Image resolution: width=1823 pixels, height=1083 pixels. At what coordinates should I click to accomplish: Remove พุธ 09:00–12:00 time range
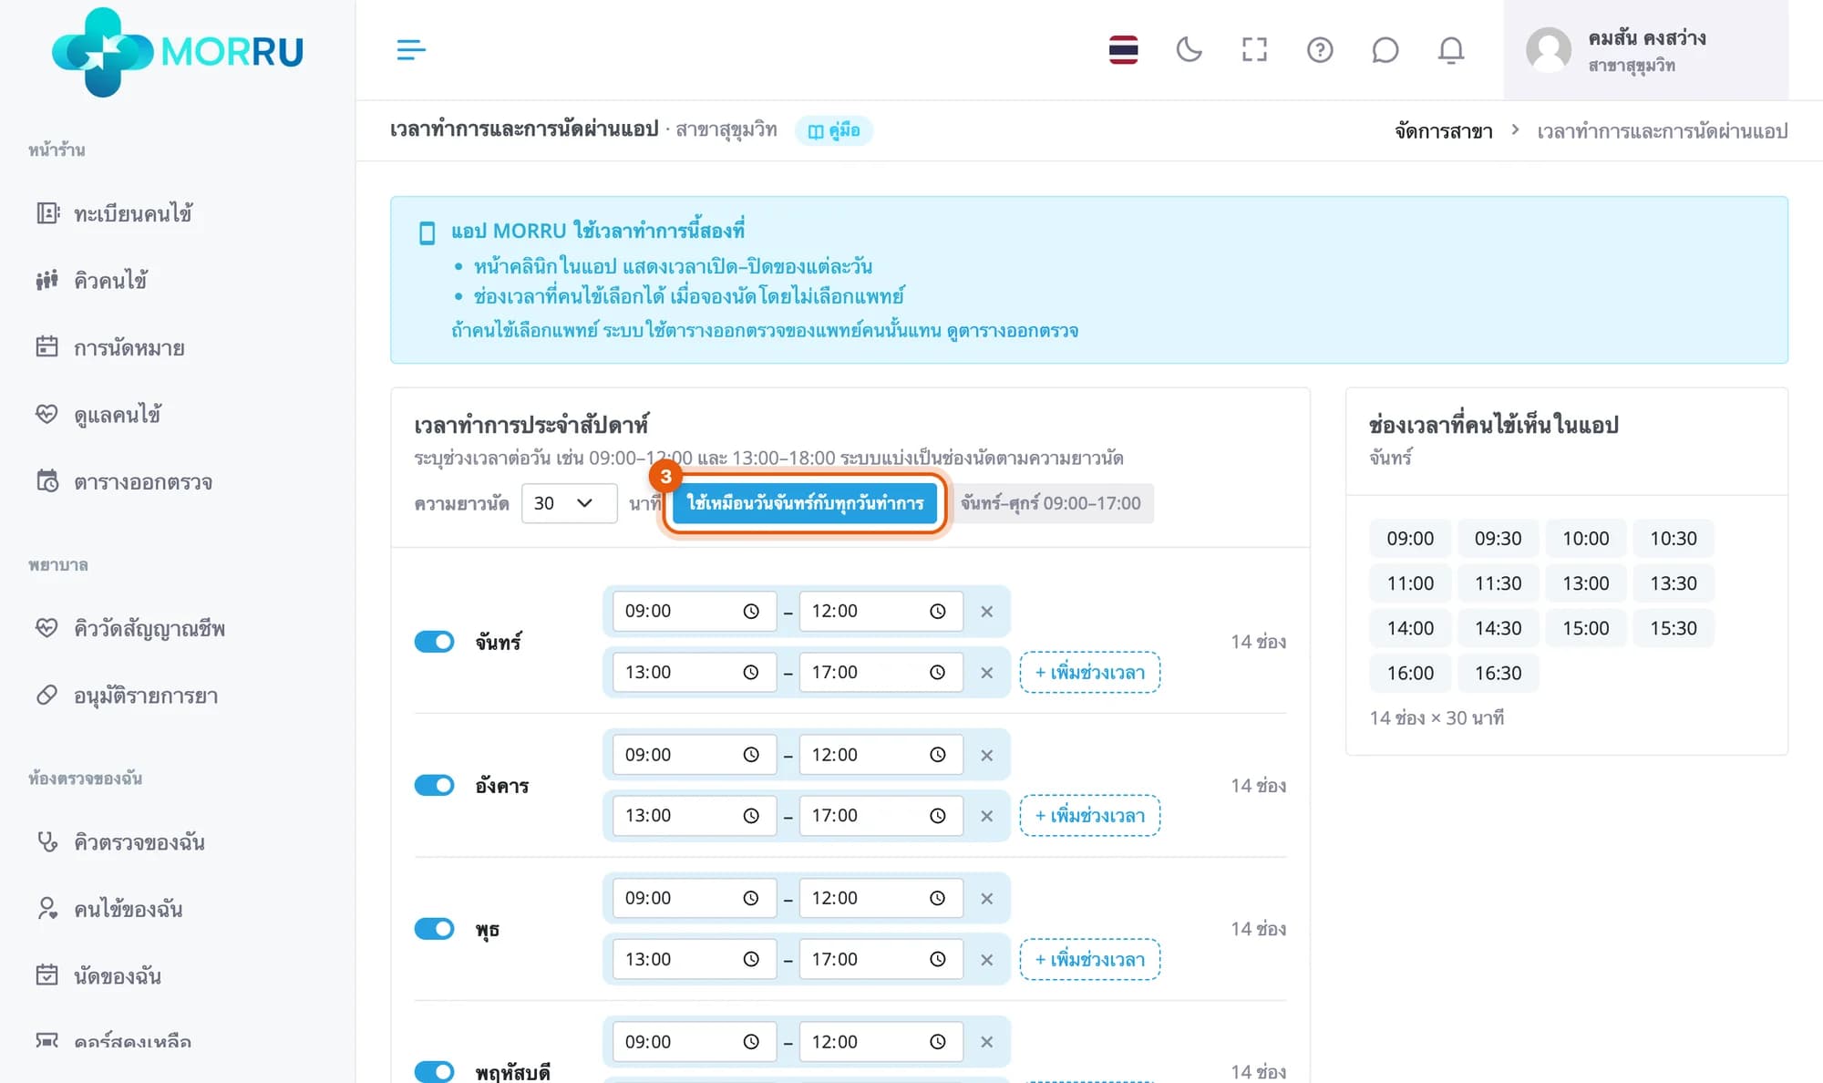[x=986, y=899]
